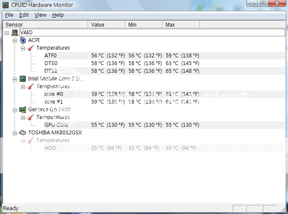Collapse the ACPI node
Image resolution: width=288 pixels, height=214 pixels.
pyautogui.click(x=15, y=41)
